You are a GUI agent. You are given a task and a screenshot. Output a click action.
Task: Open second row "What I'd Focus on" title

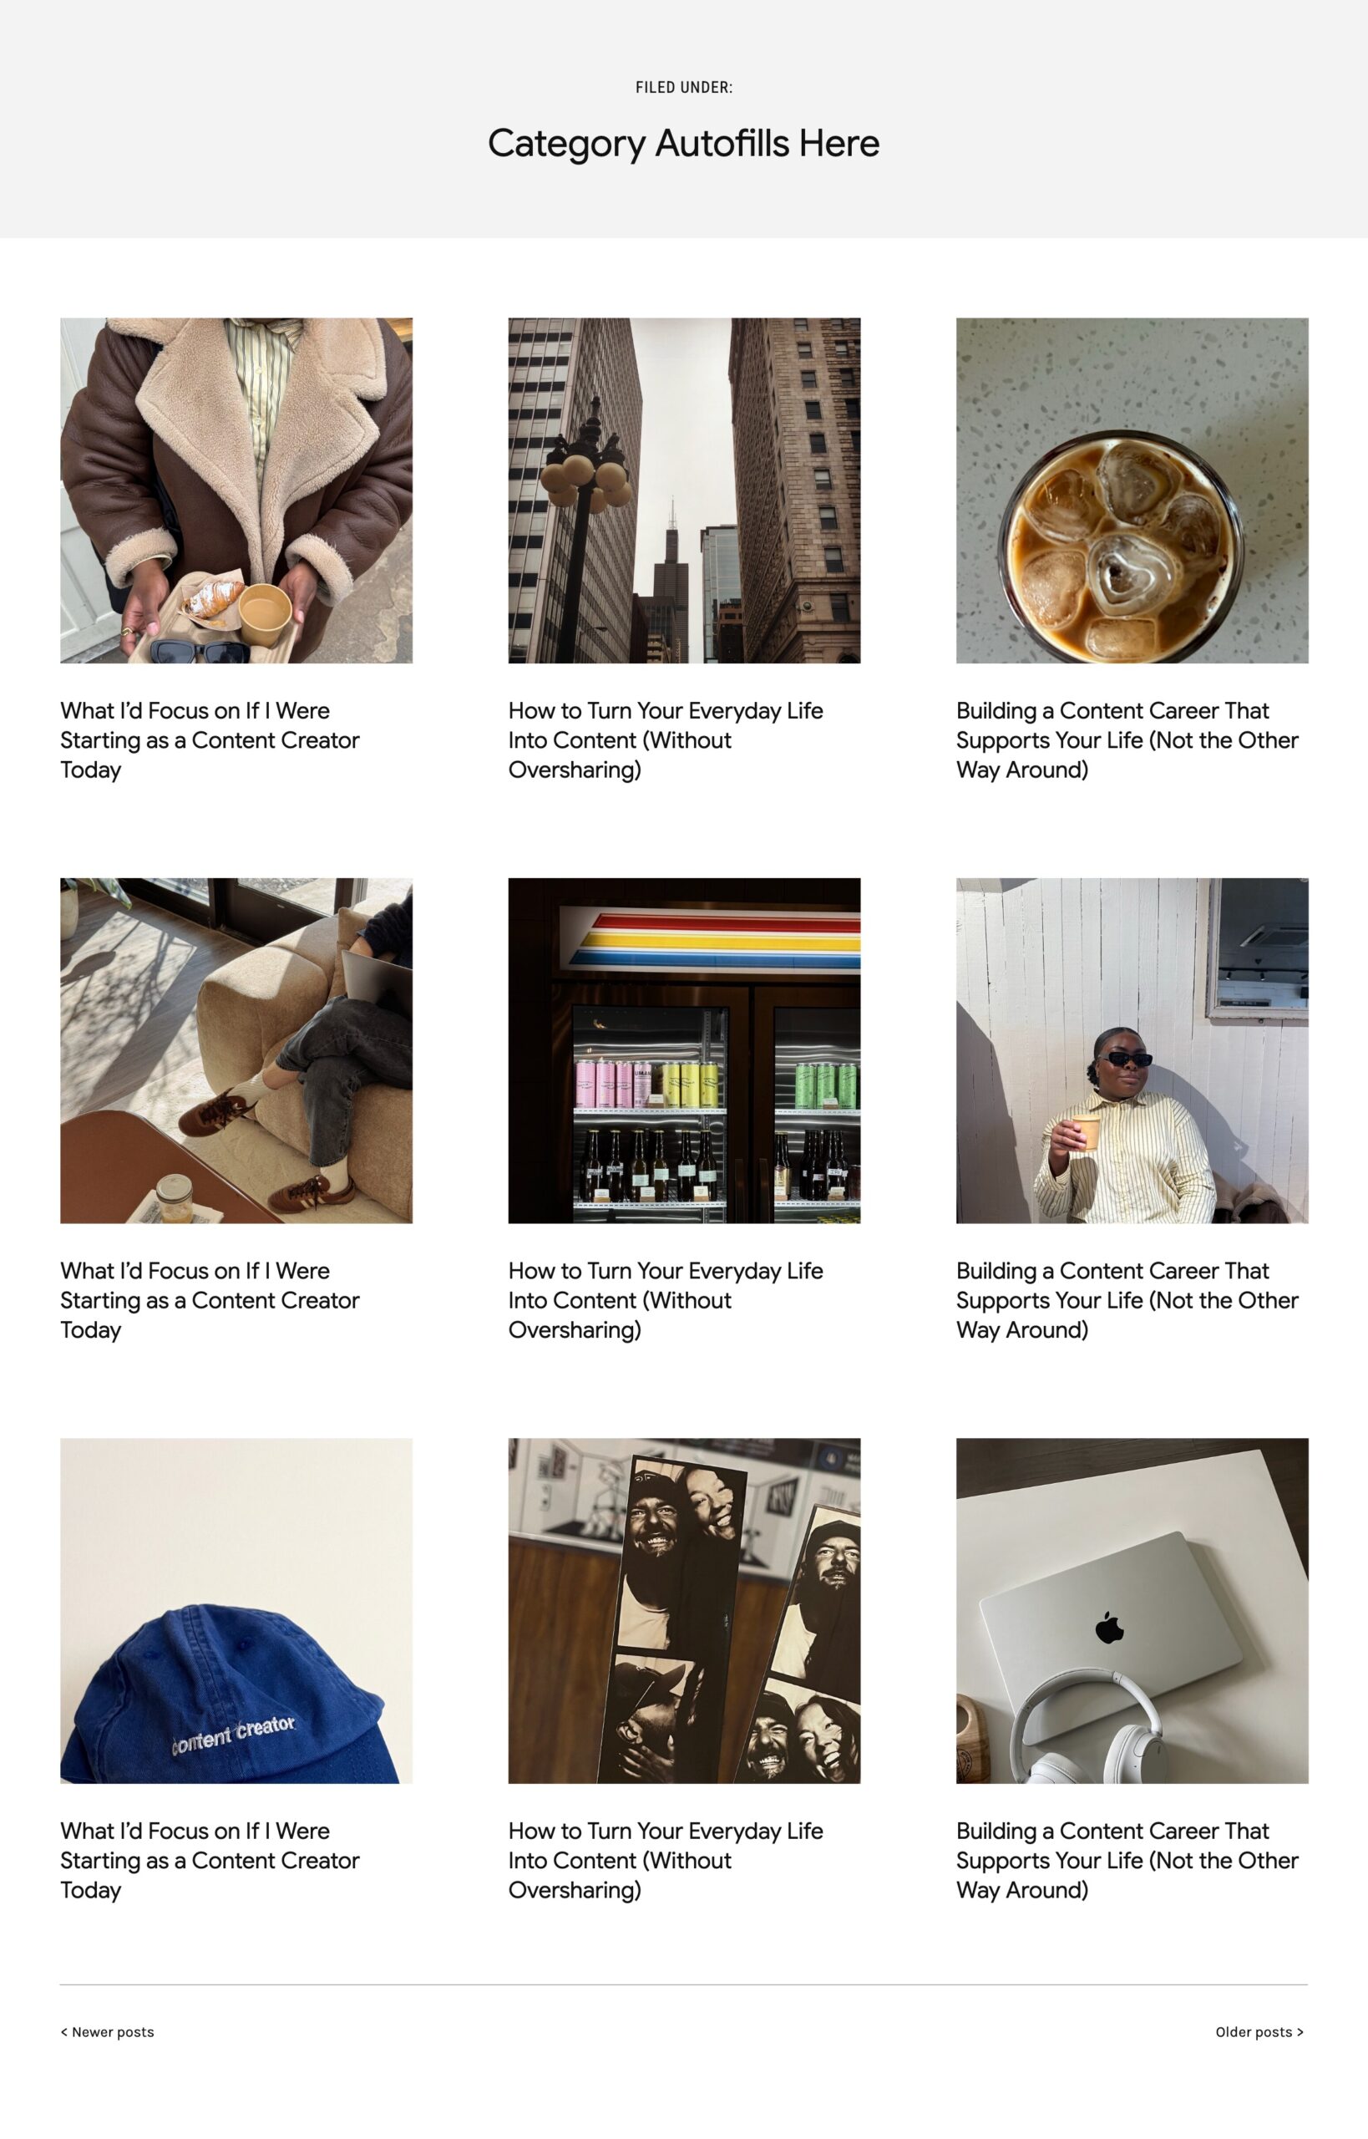210,1299
